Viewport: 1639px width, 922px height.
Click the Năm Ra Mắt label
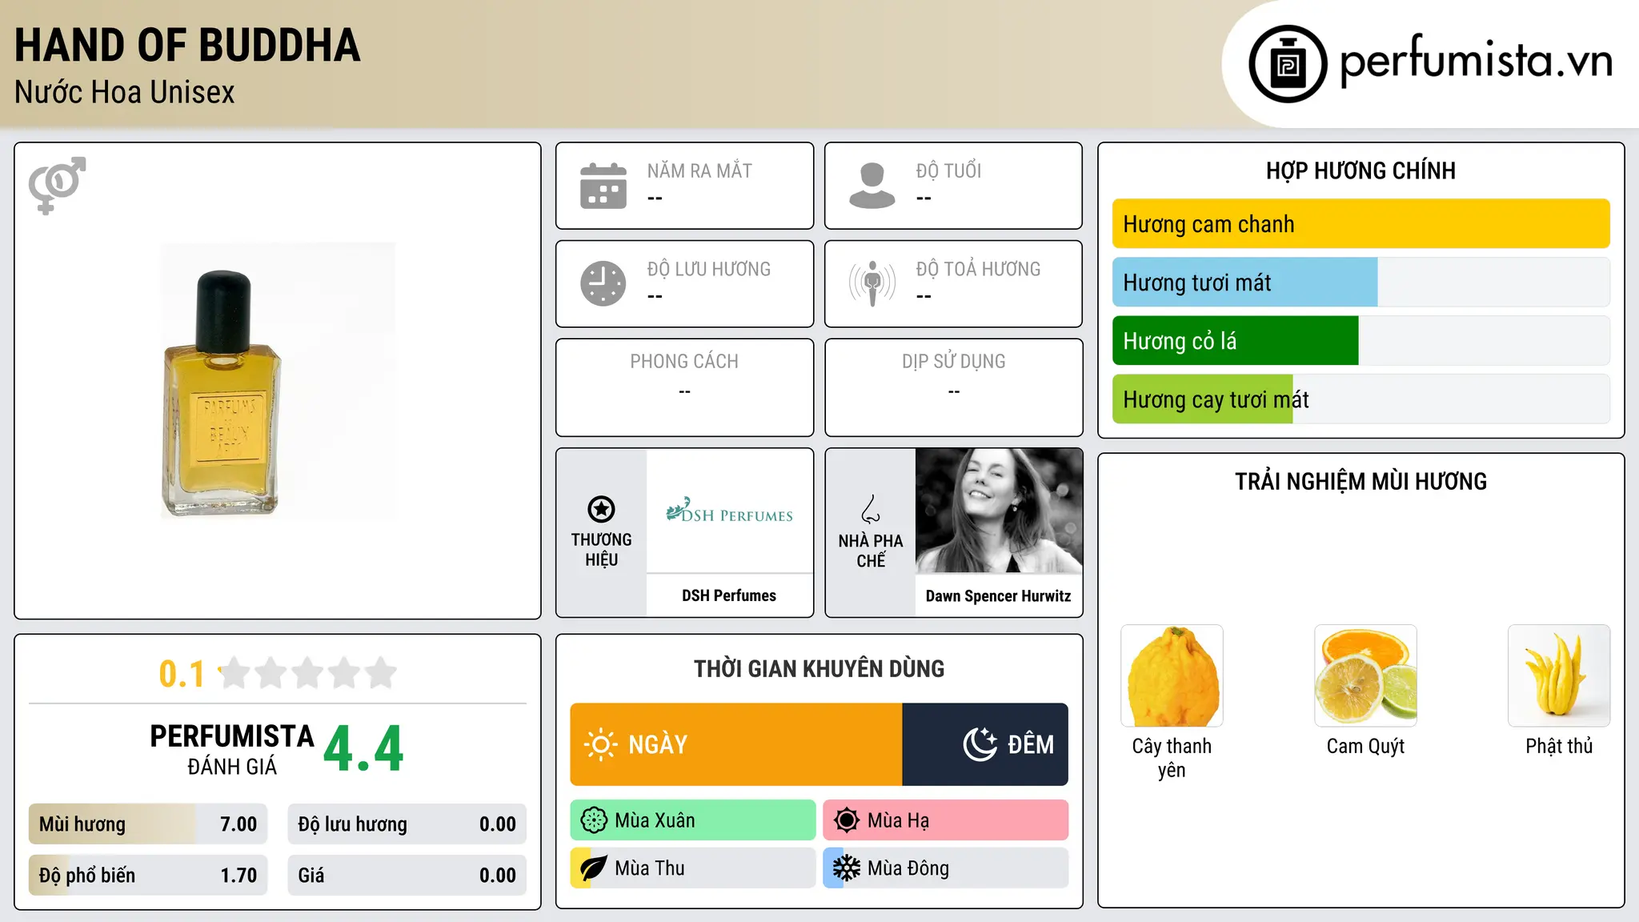[x=699, y=170]
